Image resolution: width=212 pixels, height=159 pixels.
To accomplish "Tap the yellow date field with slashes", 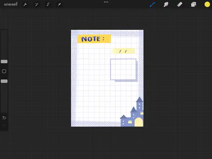I will coord(123,51).
